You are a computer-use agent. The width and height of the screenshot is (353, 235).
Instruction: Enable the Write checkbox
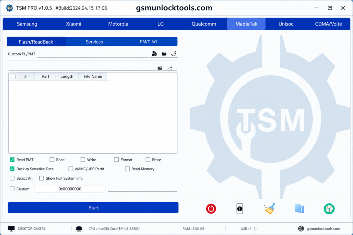[83, 160]
